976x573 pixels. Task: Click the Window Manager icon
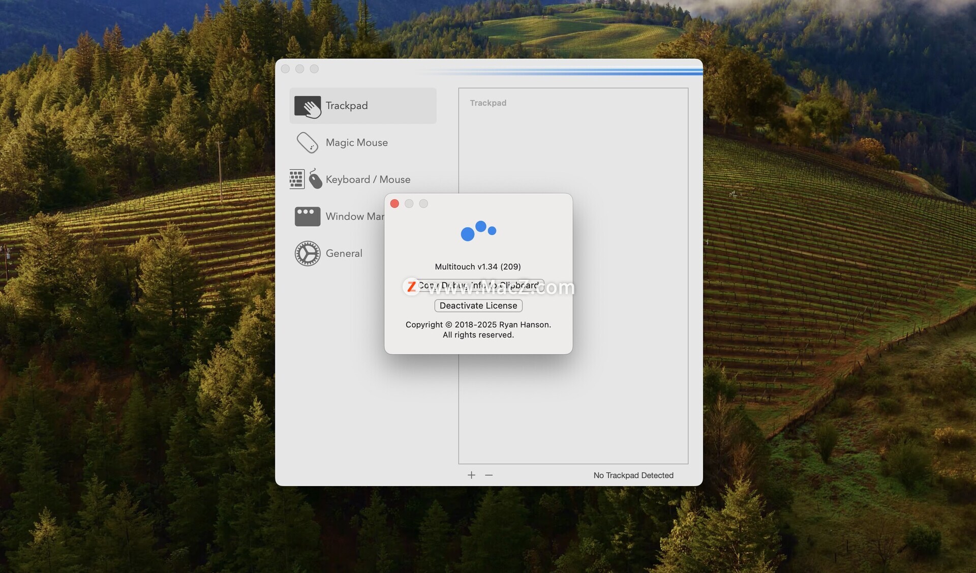(x=308, y=217)
